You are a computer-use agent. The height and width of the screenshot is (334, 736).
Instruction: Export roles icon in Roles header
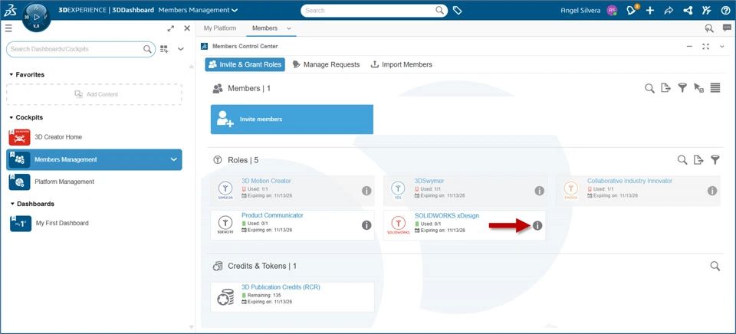click(699, 160)
